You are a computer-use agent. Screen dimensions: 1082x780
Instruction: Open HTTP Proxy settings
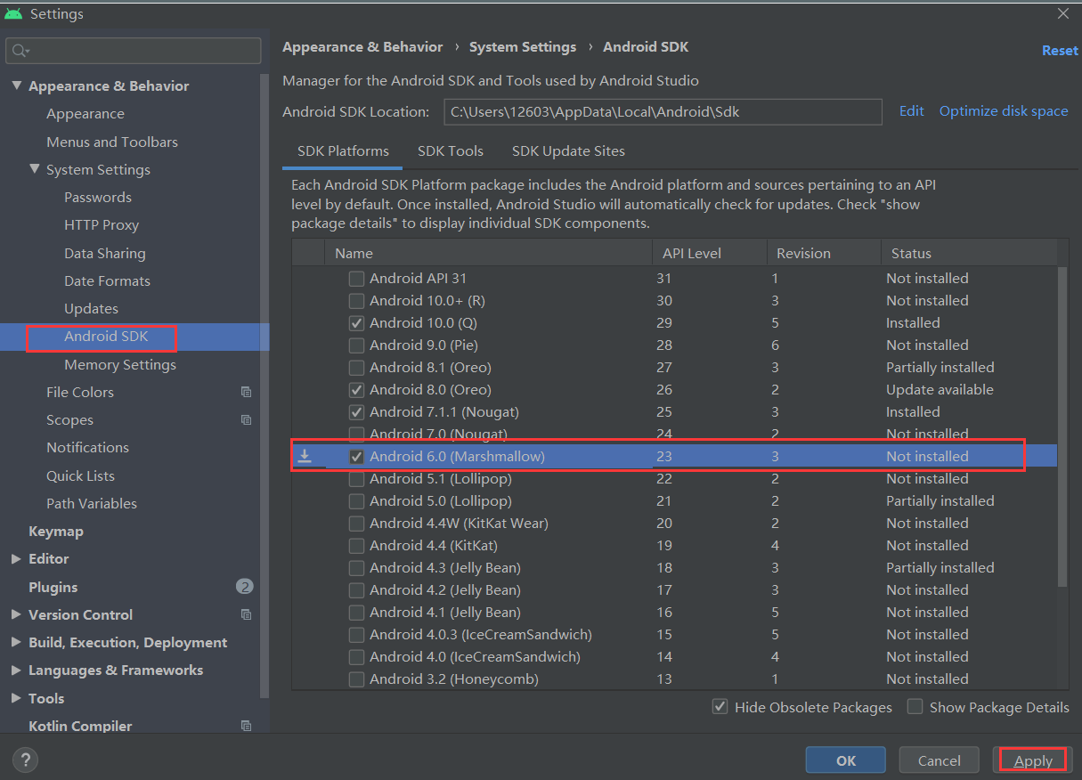click(x=102, y=225)
